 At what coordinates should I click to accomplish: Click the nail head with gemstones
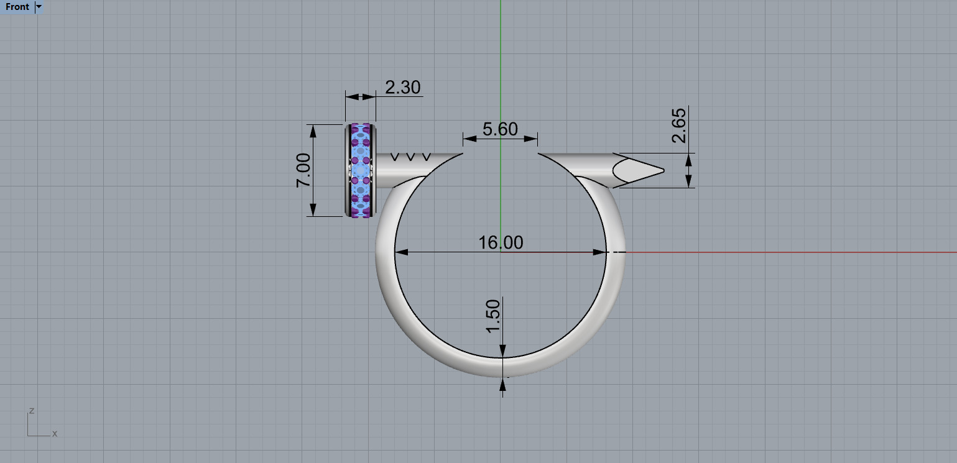tap(361, 170)
